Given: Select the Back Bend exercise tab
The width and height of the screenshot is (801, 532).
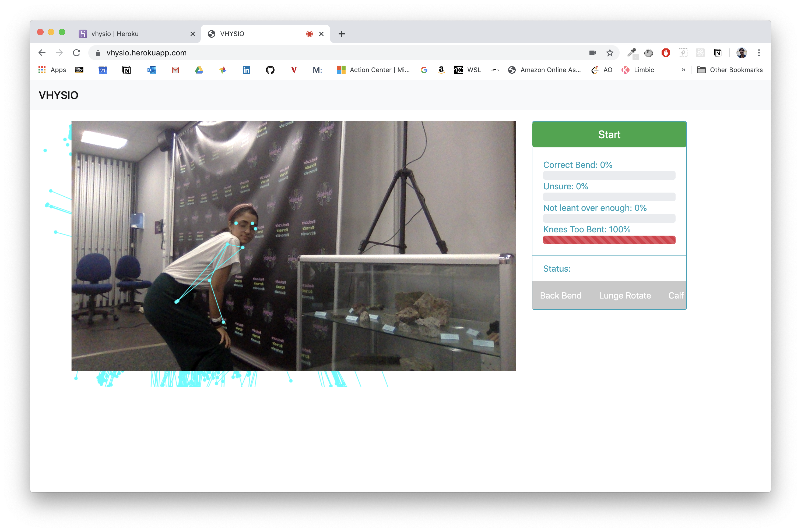Looking at the screenshot, I should 561,296.
